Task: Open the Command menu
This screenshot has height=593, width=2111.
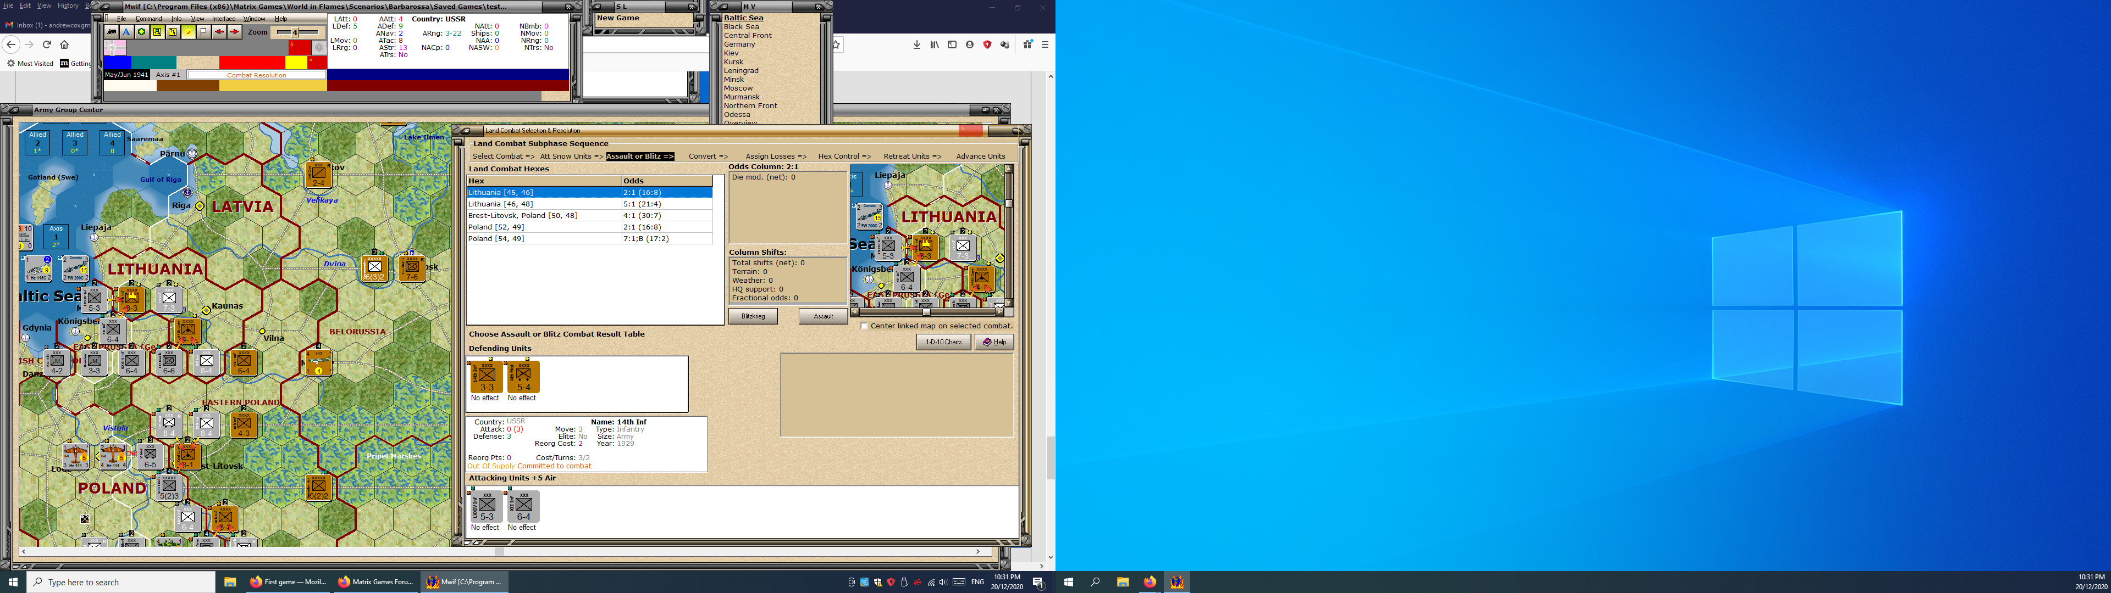Action: point(148,19)
